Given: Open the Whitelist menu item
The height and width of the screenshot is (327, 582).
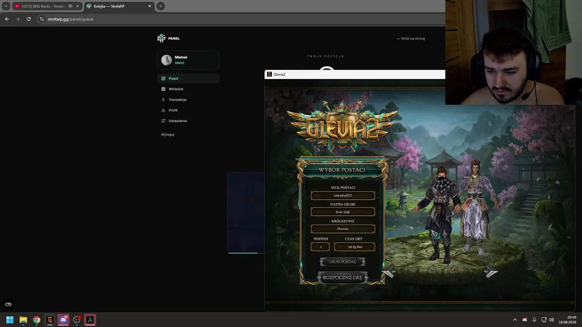Looking at the screenshot, I should pyautogui.click(x=188, y=89).
